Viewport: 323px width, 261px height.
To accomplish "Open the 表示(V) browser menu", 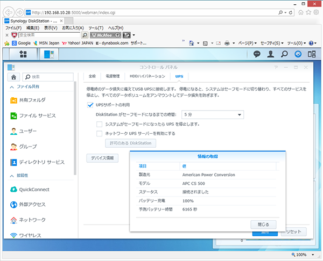I will point(51,28).
